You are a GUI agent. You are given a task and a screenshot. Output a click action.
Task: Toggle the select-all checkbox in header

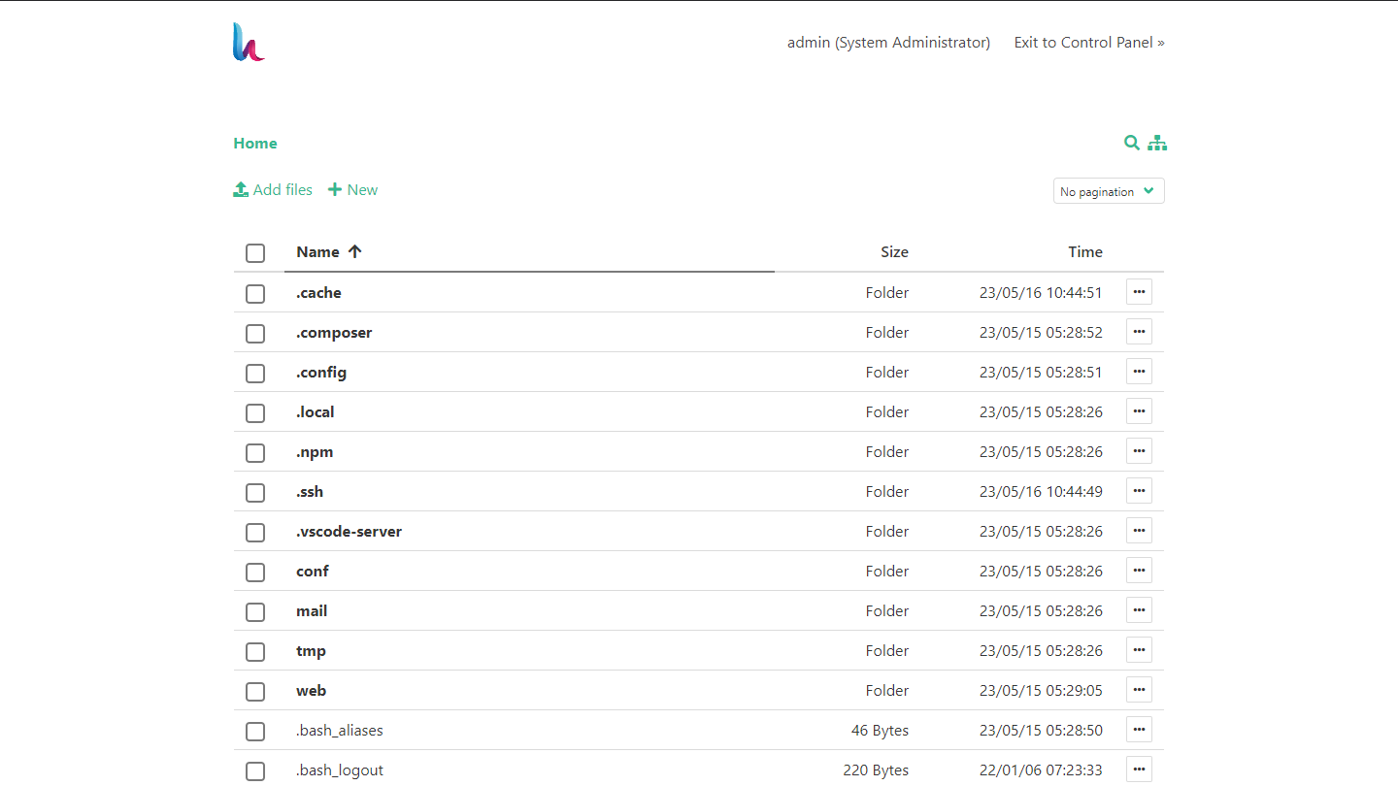255,253
